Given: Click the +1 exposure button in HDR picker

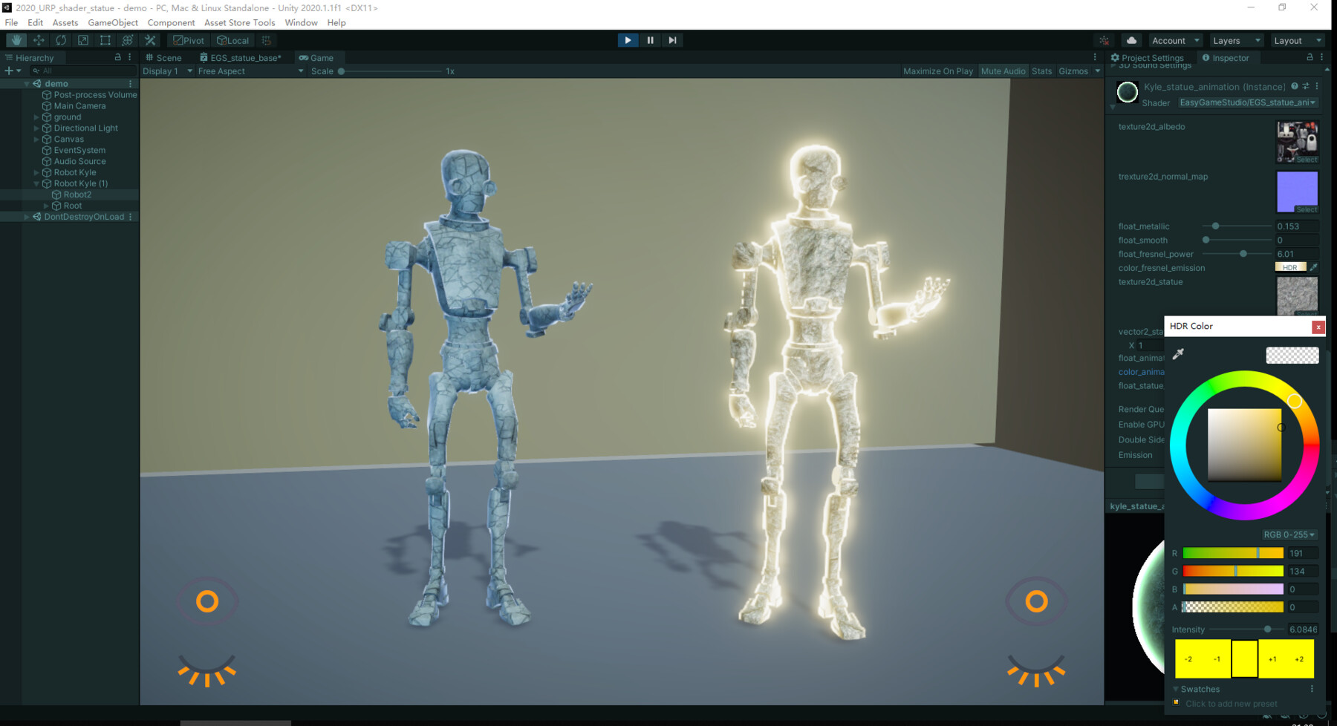Looking at the screenshot, I should click(1272, 658).
